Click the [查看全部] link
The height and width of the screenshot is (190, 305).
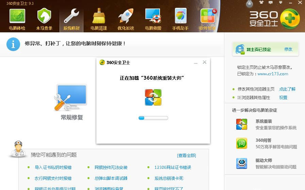pyautogui.click(x=187, y=156)
